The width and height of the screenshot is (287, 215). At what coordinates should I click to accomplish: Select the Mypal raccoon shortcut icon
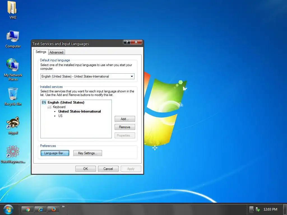(13, 123)
